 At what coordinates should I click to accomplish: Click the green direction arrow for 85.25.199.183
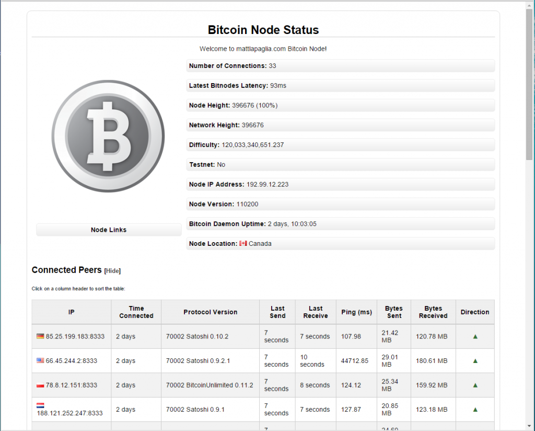click(x=475, y=336)
